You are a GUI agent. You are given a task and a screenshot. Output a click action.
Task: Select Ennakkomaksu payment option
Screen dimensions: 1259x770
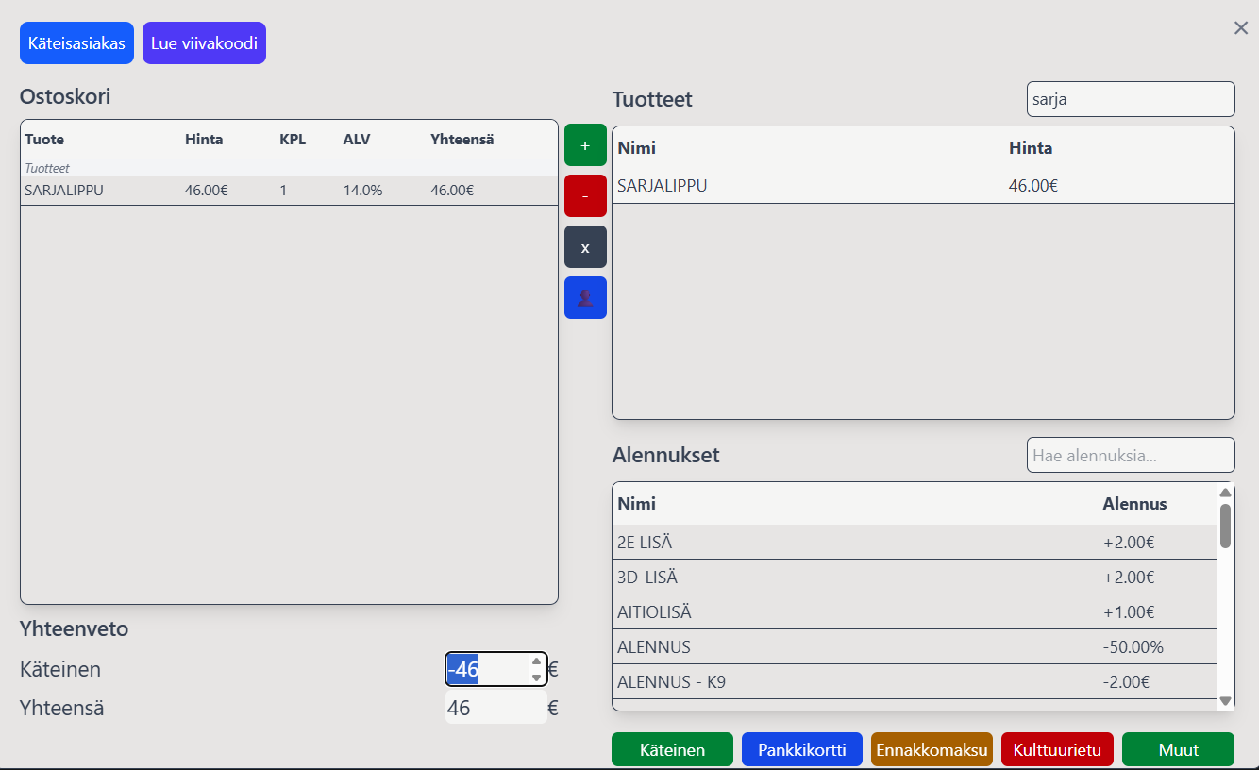click(932, 750)
